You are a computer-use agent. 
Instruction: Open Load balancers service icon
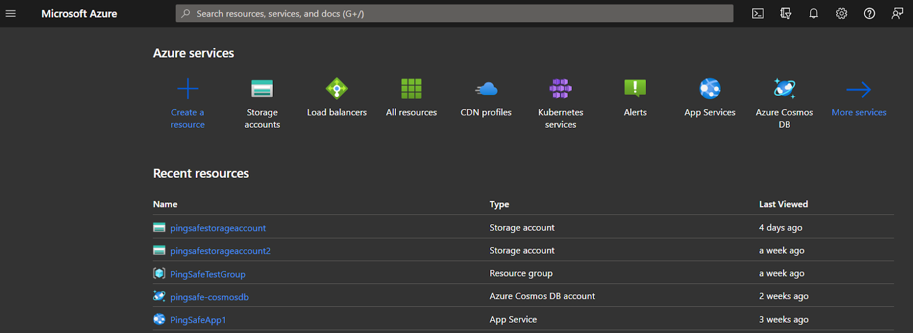[x=337, y=89]
